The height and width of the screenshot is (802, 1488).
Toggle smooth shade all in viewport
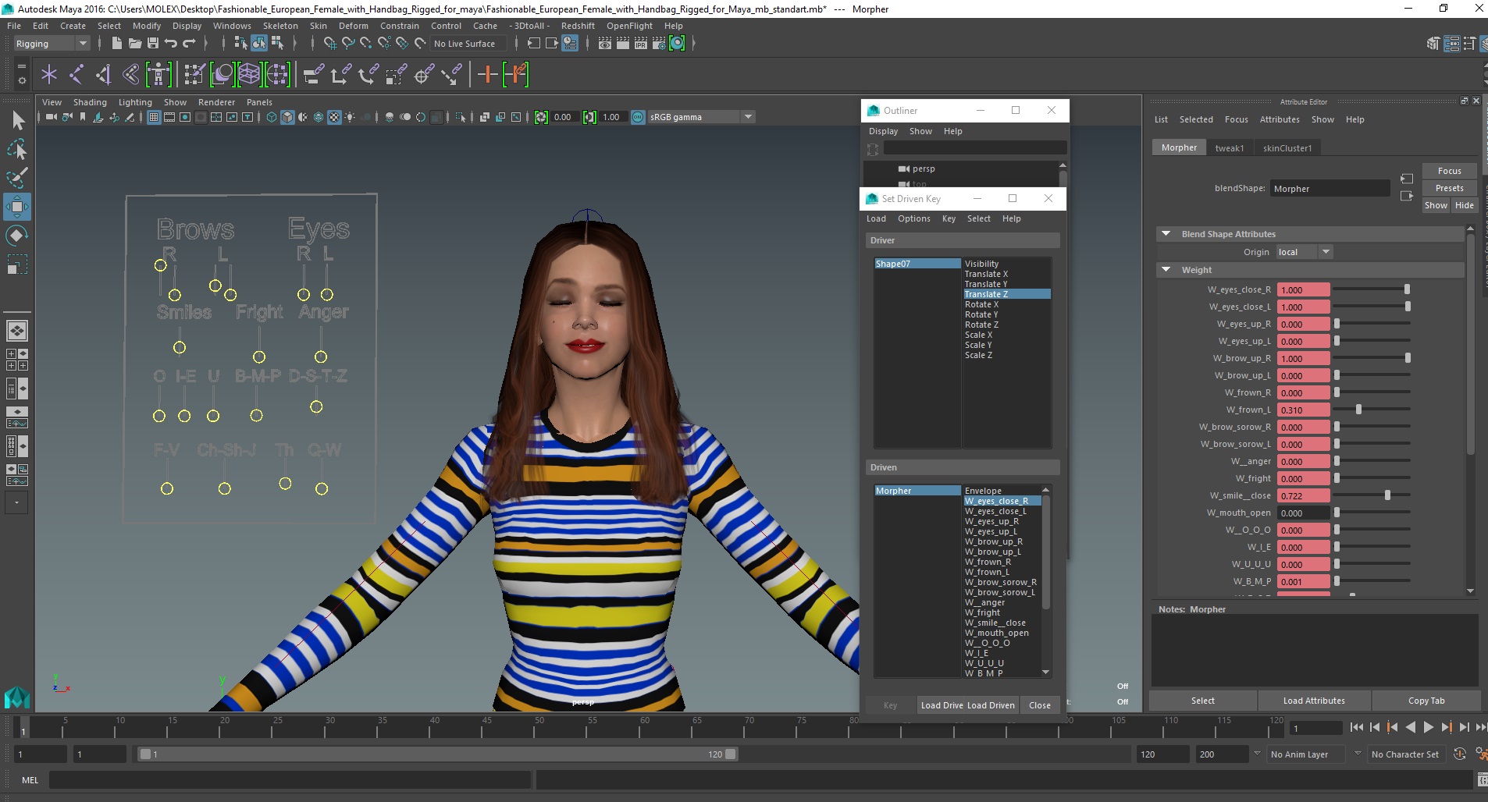287,117
